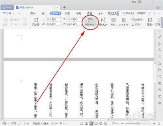Click the vertical scrollbar thumb
This screenshot has width=163, height=126.
(x=155, y=73)
